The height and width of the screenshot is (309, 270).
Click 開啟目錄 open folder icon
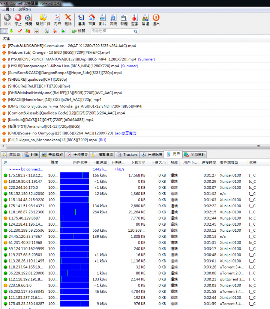[x=43, y=20]
